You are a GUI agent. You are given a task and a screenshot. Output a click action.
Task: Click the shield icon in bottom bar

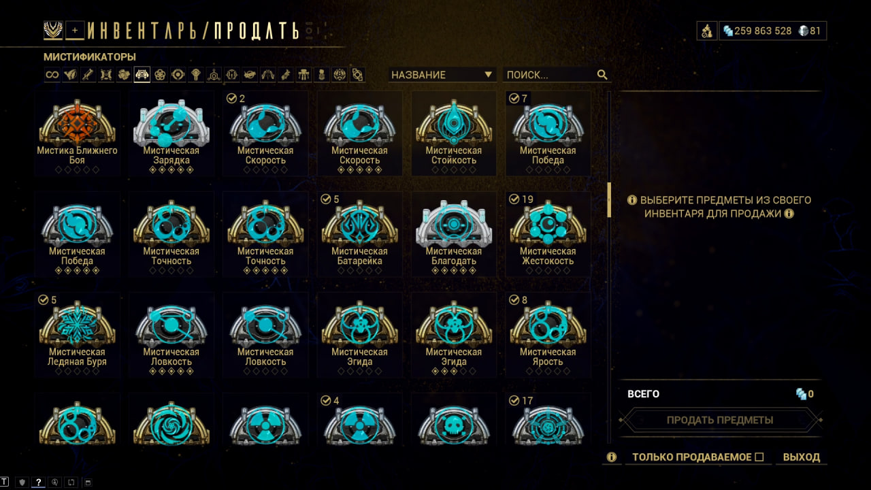pos(22,483)
